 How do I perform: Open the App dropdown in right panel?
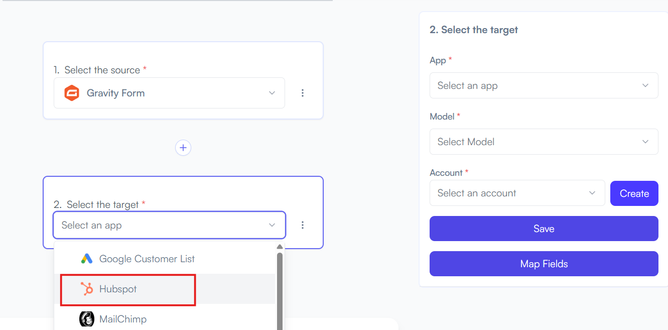click(544, 85)
